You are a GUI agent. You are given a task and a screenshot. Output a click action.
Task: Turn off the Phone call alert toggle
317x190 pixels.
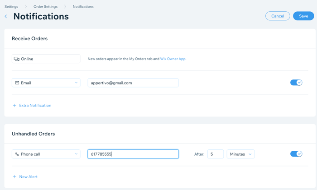(x=296, y=154)
